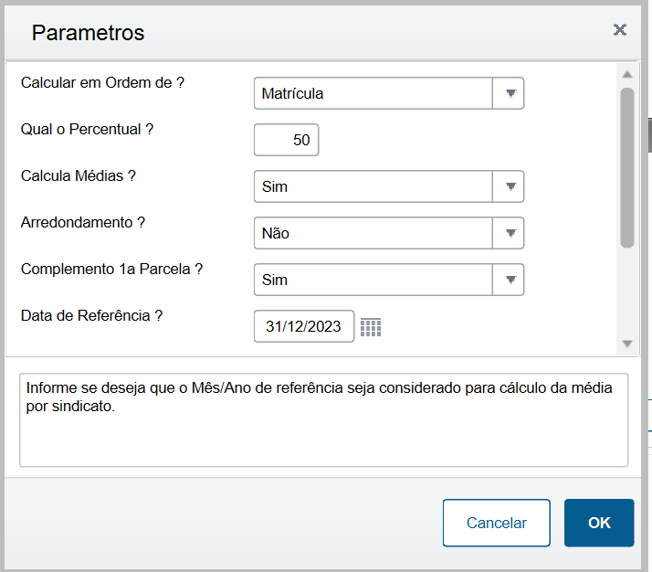Click the scroll down arrow of parameters list

click(x=627, y=344)
